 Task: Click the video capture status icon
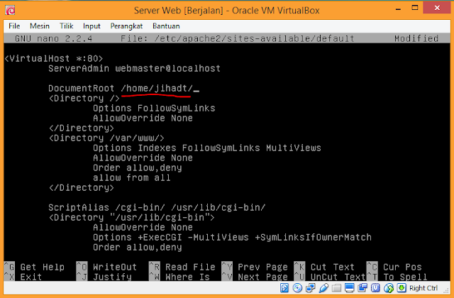tap(362, 288)
